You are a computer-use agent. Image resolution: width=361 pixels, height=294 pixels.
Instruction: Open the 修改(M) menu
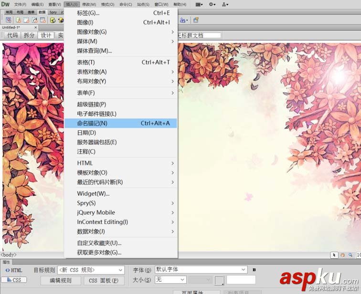tap(89, 4)
